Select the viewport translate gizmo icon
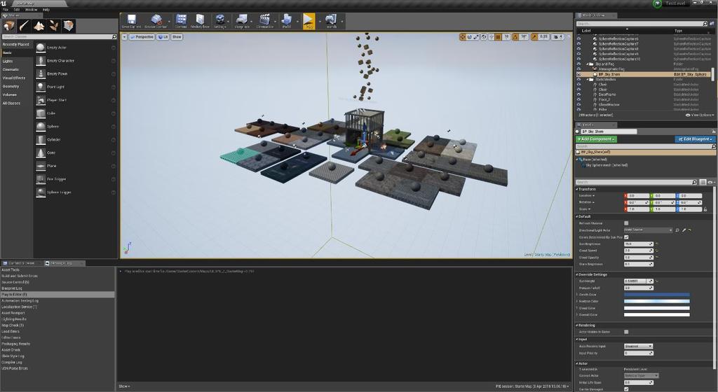718x392 pixels. (463, 37)
